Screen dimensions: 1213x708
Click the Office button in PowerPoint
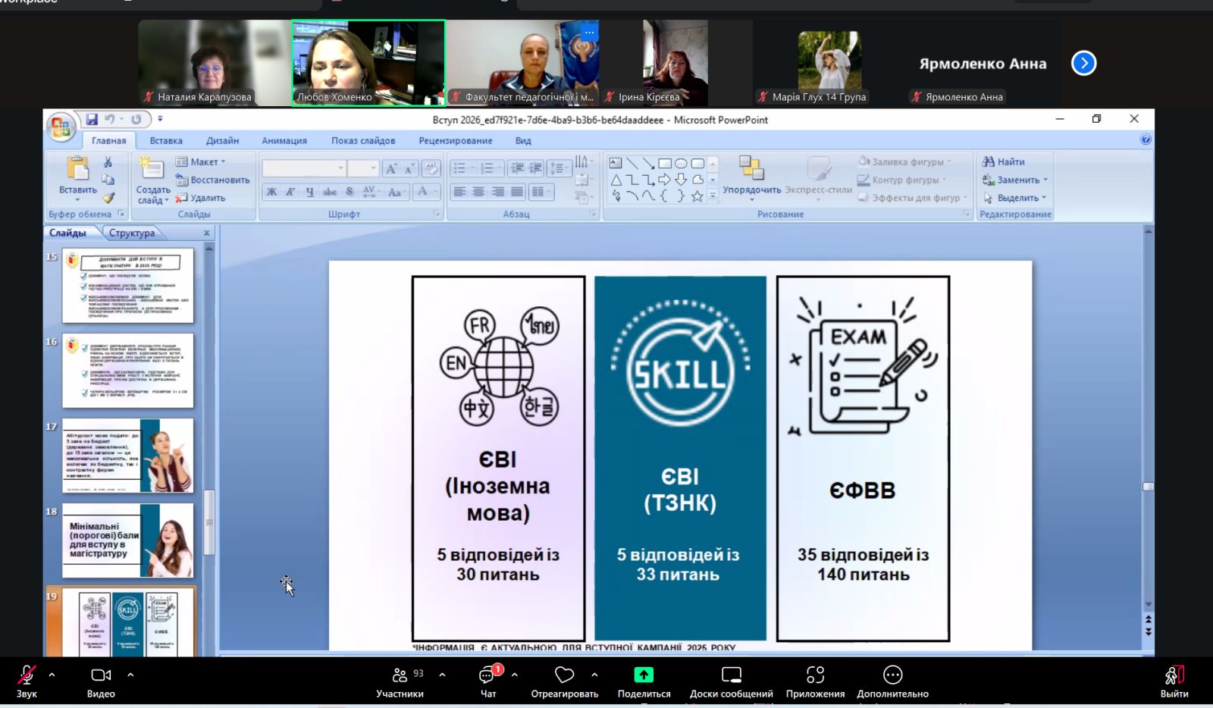pyautogui.click(x=61, y=127)
